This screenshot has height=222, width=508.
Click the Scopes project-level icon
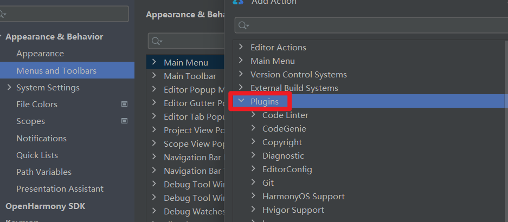[x=124, y=121]
